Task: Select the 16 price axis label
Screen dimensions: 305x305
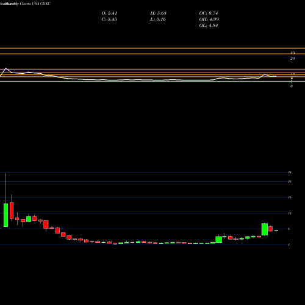Action: coord(290,197)
